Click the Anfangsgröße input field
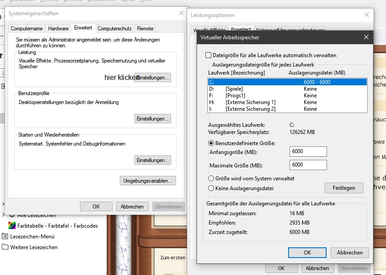Screen dimensions: 386x275 coord(308,151)
